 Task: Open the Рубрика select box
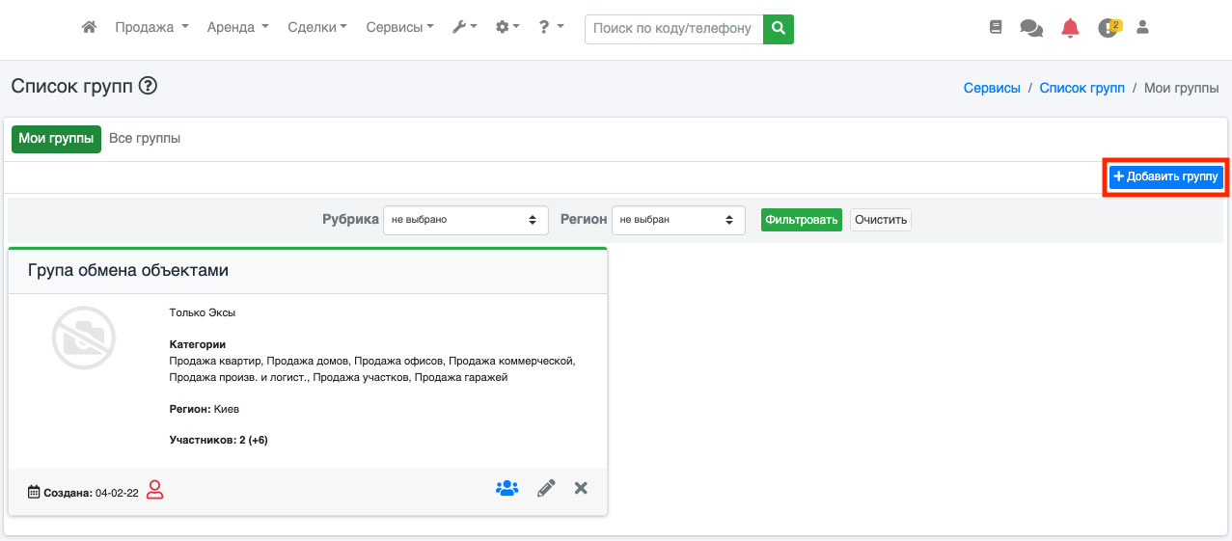tap(465, 220)
